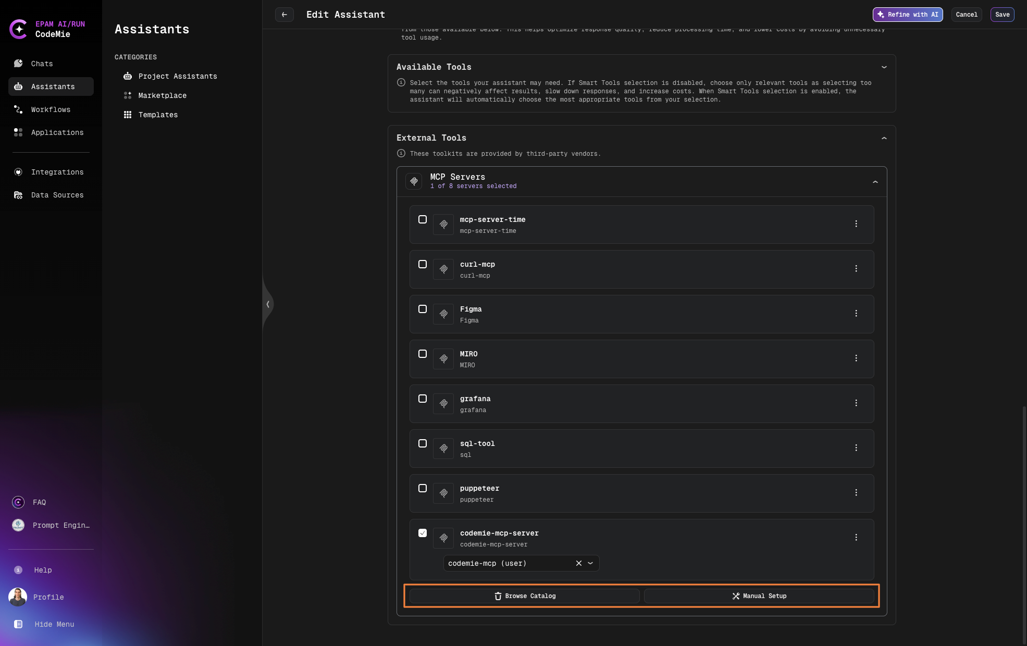
Task: Click the page's vertical scrollbar
Action: [x=1024, y=521]
